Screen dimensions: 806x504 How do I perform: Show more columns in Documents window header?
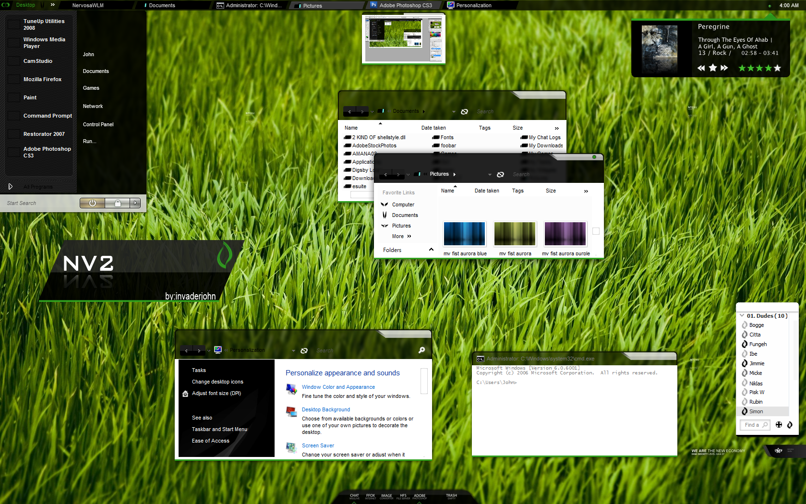tap(557, 128)
